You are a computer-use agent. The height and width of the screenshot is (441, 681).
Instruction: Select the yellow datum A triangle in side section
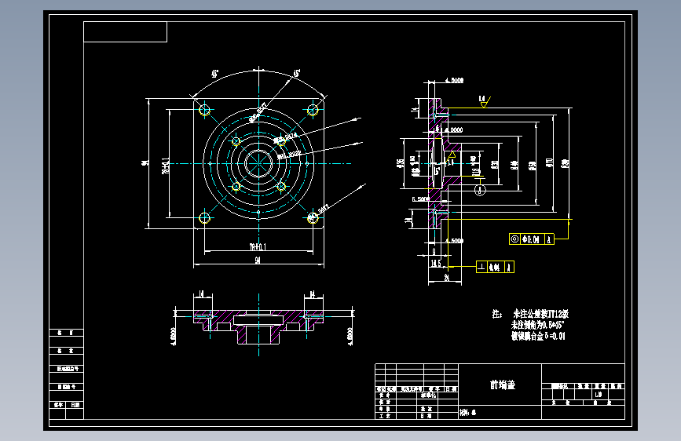[x=452, y=155]
